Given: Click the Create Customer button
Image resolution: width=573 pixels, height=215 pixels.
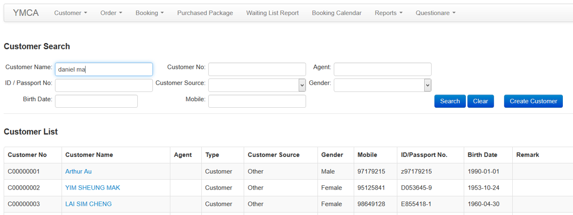Looking at the screenshot, I should (x=533, y=101).
